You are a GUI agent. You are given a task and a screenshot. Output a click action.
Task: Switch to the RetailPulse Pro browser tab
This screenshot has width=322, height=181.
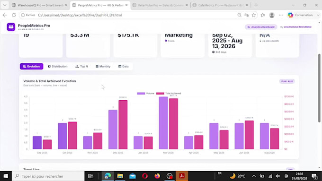click(161, 5)
